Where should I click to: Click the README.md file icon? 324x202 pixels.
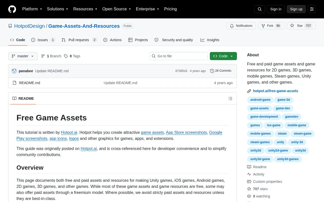tap(14, 83)
